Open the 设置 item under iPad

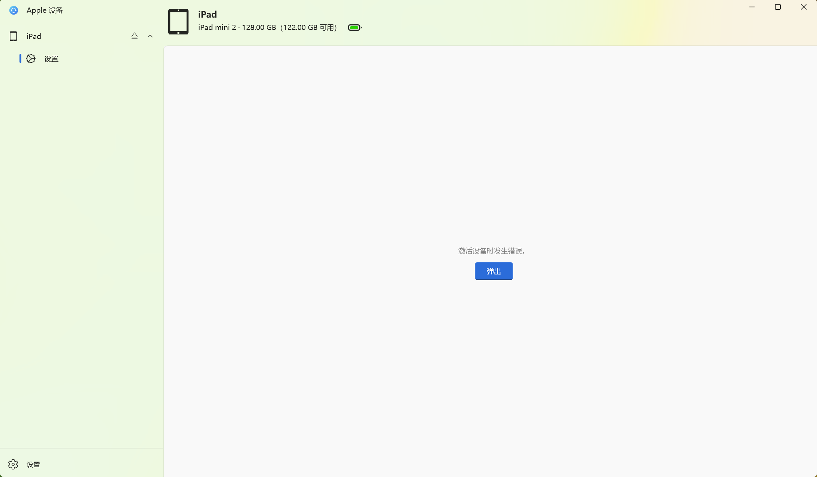(x=51, y=59)
